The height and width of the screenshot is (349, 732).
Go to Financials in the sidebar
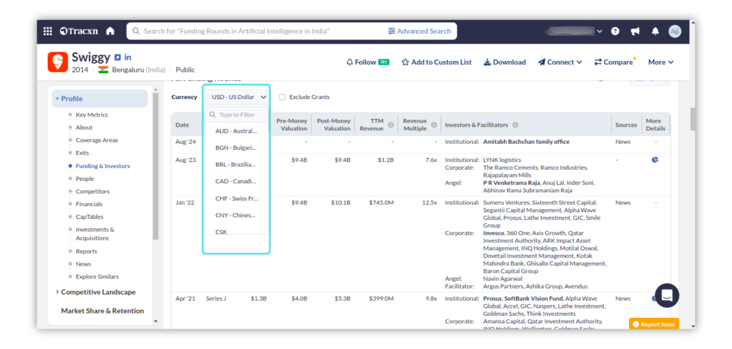click(x=89, y=204)
